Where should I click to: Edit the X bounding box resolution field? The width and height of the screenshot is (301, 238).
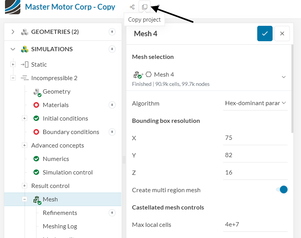(x=255, y=138)
